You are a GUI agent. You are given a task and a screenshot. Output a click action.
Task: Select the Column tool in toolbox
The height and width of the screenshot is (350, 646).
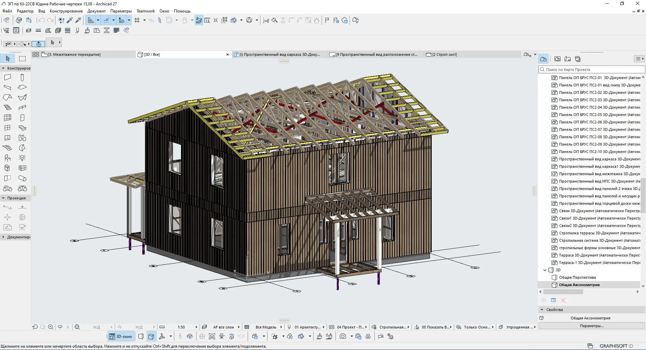point(22,77)
